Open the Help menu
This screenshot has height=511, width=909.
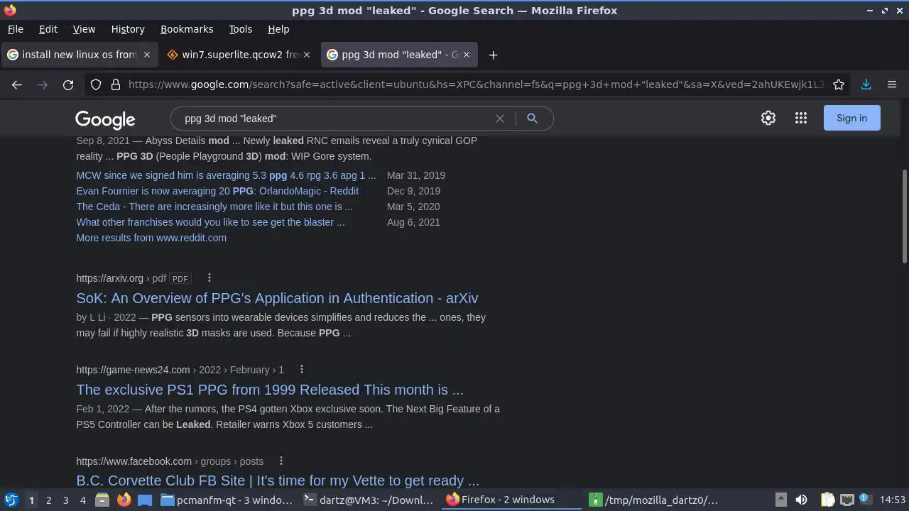[x=278, y=29]
